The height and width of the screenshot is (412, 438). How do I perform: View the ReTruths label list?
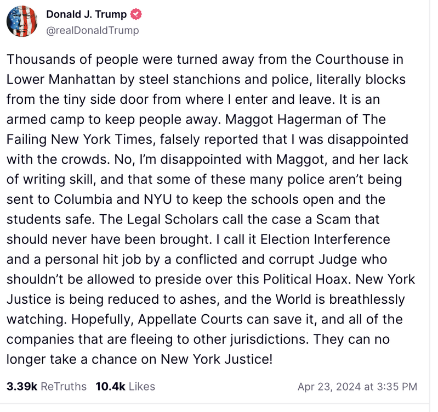coord(64,387)
